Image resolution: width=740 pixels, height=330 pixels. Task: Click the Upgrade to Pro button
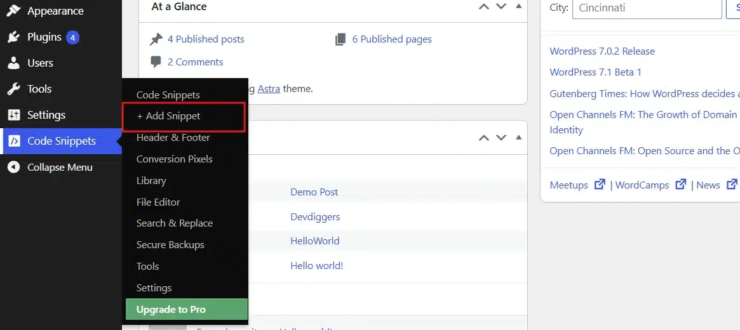click(186, 309)
